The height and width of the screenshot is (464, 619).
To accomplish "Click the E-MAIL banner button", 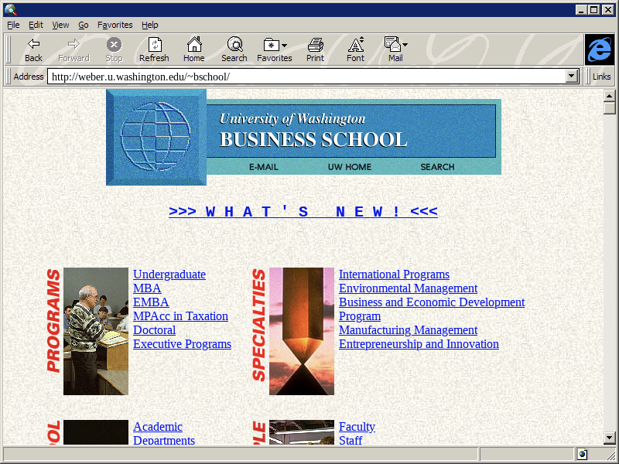I will tap(263, 167).
